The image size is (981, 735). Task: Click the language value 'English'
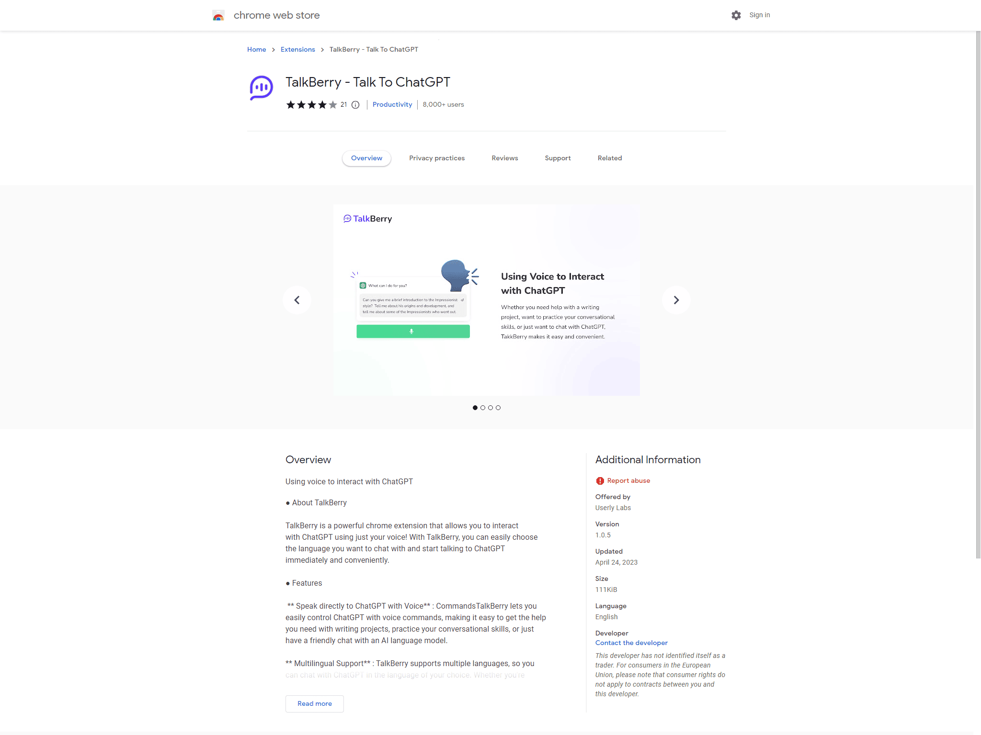click(606, 617)
